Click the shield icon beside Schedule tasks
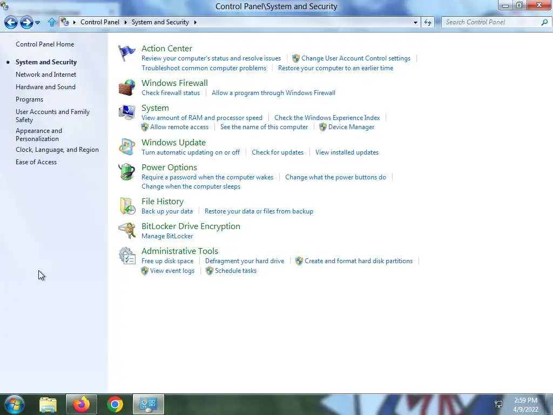 210,271
